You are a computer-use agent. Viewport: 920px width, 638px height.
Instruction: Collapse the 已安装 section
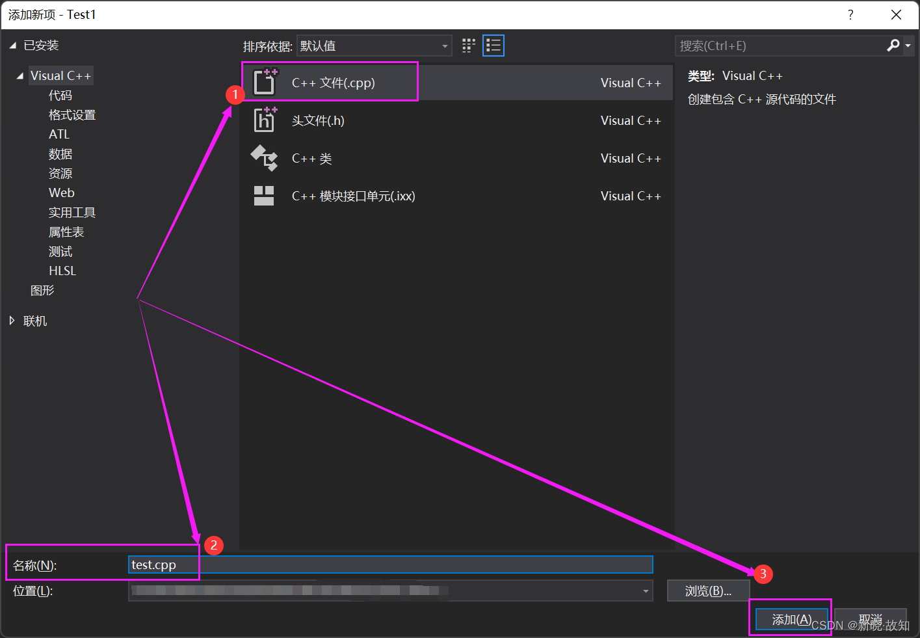coord(12,46)
